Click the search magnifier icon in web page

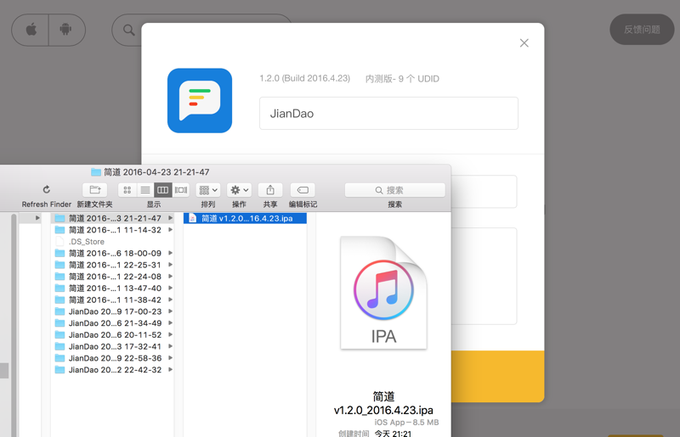[x=129, y=30]
